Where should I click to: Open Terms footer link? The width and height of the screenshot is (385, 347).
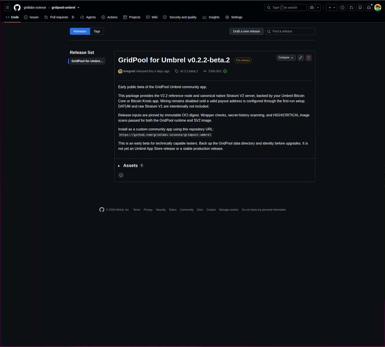(x=137, y=210)
